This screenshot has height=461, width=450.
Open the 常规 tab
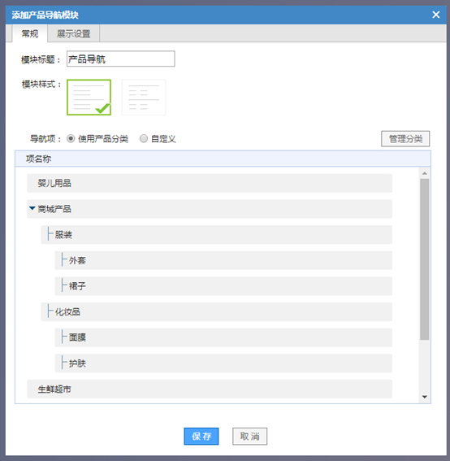(x=30, y=33)
